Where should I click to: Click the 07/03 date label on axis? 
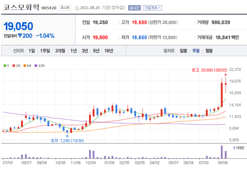coord(8,162)
